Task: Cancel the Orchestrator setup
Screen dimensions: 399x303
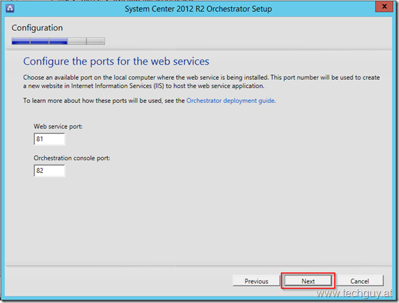Action: pyautogui.click(x=359, y=281)
